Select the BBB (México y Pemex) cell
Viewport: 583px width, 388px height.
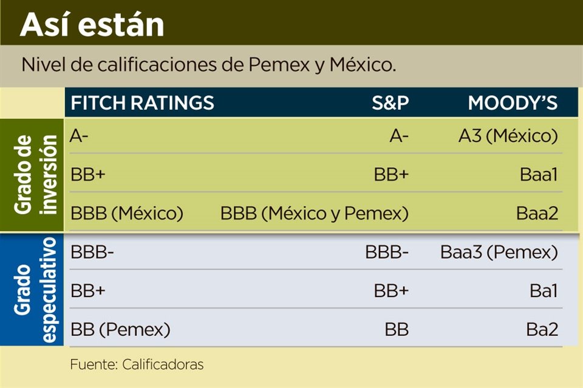(x=314, y=213)
